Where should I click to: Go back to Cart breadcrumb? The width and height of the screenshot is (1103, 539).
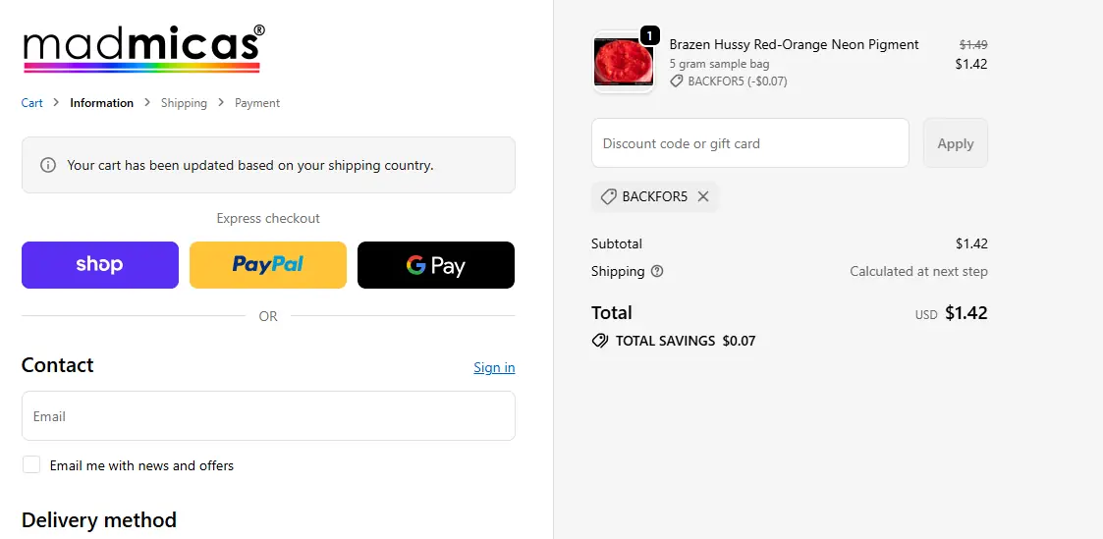(32, 103)
